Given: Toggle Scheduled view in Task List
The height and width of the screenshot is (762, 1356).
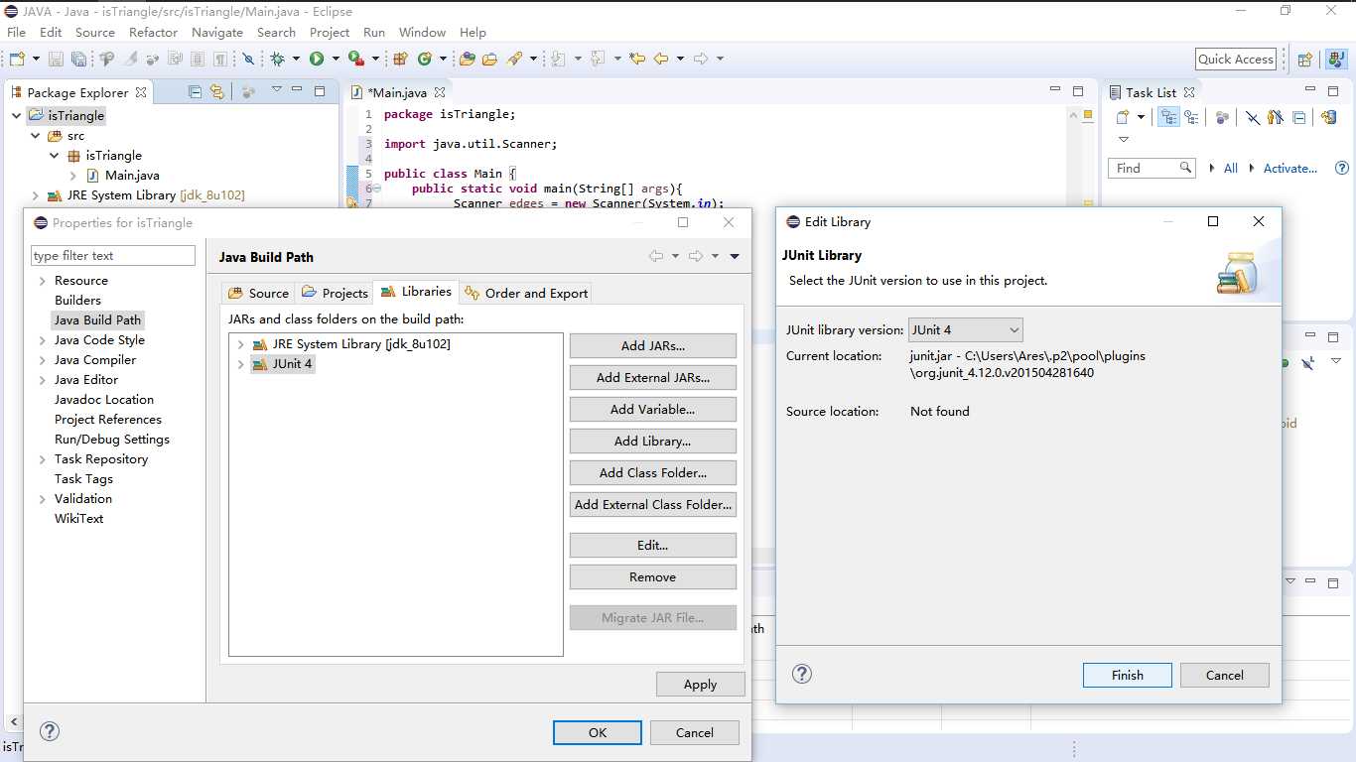Looking at the screenshot, I should coord(1191,117).
